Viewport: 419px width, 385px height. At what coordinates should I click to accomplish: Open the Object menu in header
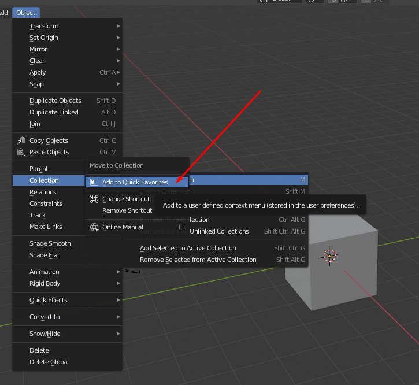pyautogui.click(x=25, y=13)
